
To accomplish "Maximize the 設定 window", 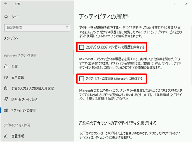I will [x=176, y=4].
